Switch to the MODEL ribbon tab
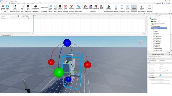This screenshot has width=172, height=96. (x=24, y=3)
